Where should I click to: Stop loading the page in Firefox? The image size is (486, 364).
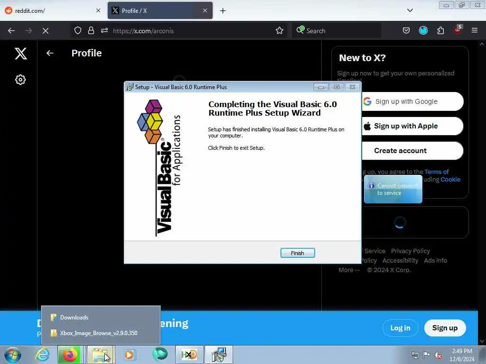tap(45, 31)
